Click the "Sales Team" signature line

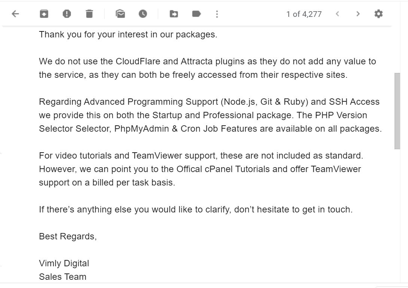point(63,277)
